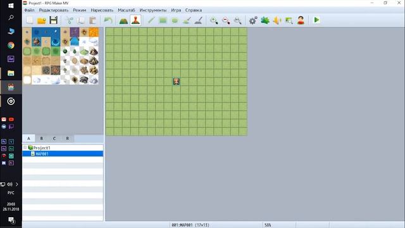Click the Zoom In magnifier icon
Screen dimensions: 405x228
coord(214,20)
